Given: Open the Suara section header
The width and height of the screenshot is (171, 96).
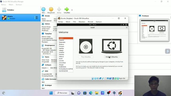Looking at the screenshot, I should (47, 57).
